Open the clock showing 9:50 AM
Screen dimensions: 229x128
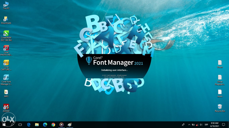pyautogui.click(x=214, y=125)
